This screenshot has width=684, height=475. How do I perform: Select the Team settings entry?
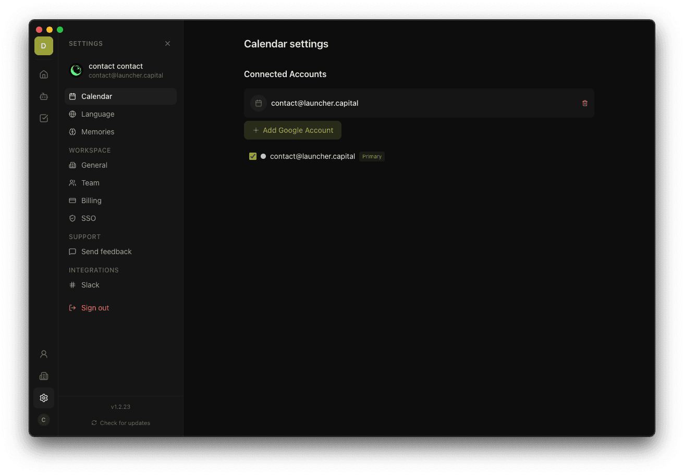pos(91,183)
